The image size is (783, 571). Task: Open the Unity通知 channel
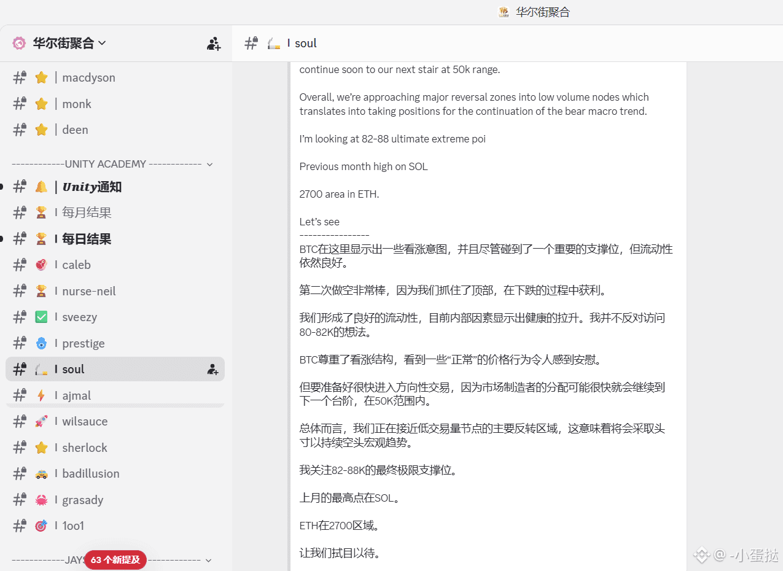115,187
